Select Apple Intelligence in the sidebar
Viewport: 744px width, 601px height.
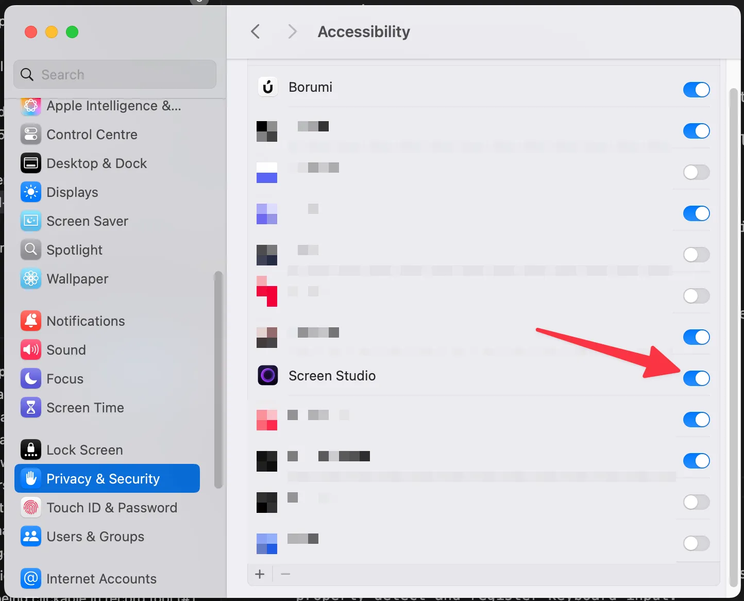point(31,106)
